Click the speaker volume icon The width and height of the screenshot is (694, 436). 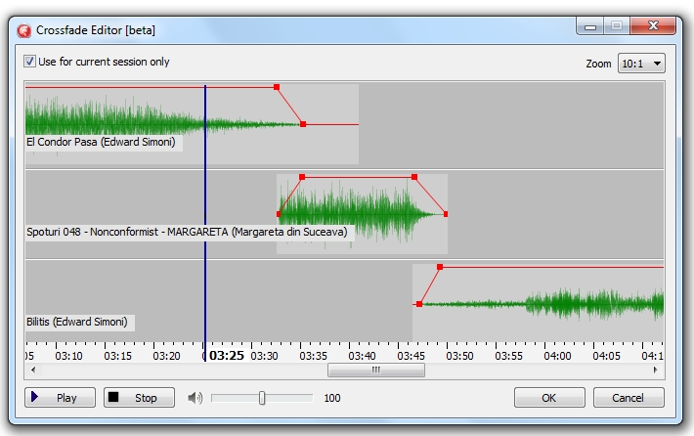tap(195, 398)
